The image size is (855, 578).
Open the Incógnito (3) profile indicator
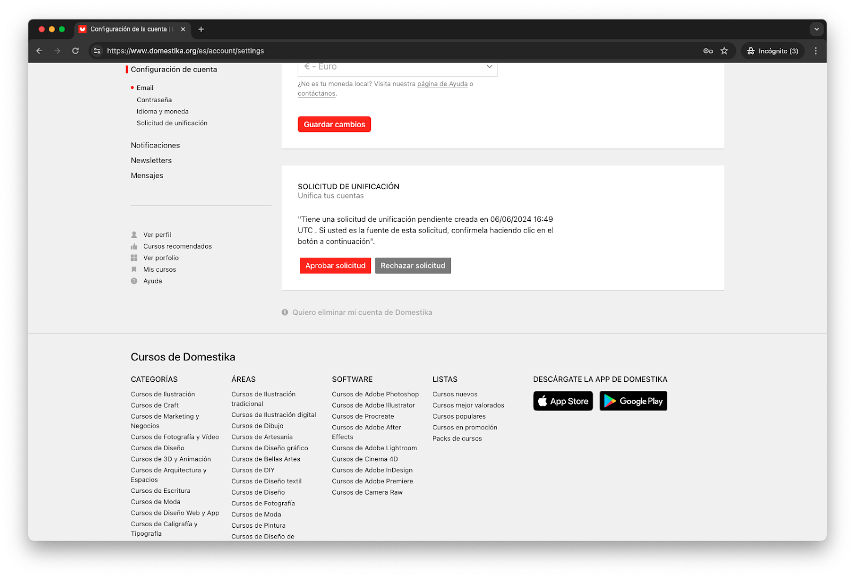pos(773,51)
